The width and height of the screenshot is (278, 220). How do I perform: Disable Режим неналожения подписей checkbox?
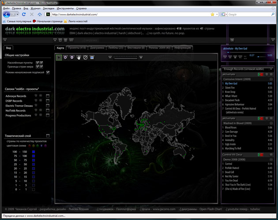pos(48,73)
